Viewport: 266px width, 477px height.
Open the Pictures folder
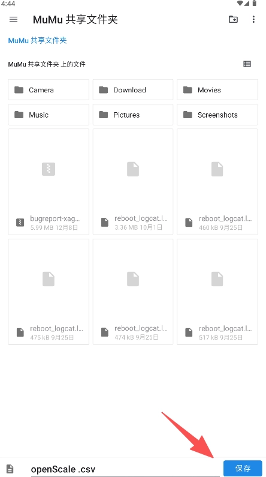[x=133, y=115]
